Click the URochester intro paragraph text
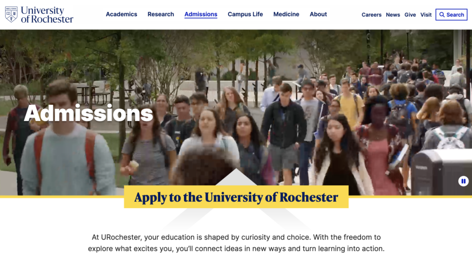 pyautogui.click(x=236, y=243)
